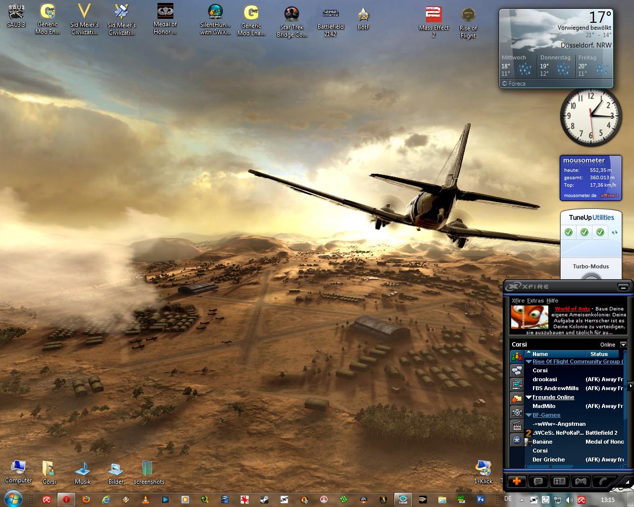The height and width of the screenshot is (507, 634).
Task: Launch the 1-Klick desktop shortcut
Action: (x=483, y=472)
